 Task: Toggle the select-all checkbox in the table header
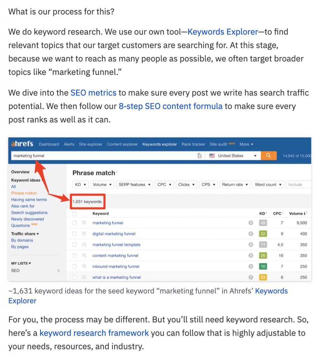point(74,214)
